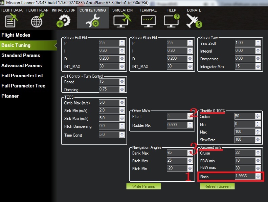268x202 pixels.
Task: Adjust Servo Roll INT_MAX stepper
Action: 122,66
